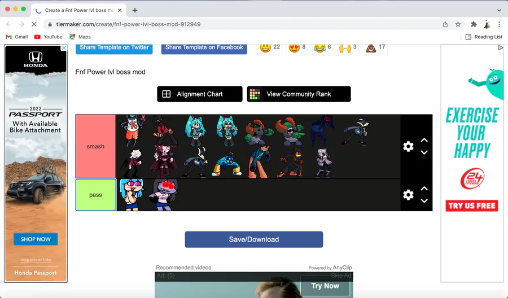React with the poop emoji
The width and height of the screenshot is (508, 298).
371,49
